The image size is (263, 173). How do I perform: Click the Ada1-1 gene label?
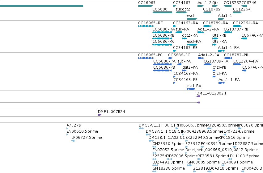(x=225, y=15)
